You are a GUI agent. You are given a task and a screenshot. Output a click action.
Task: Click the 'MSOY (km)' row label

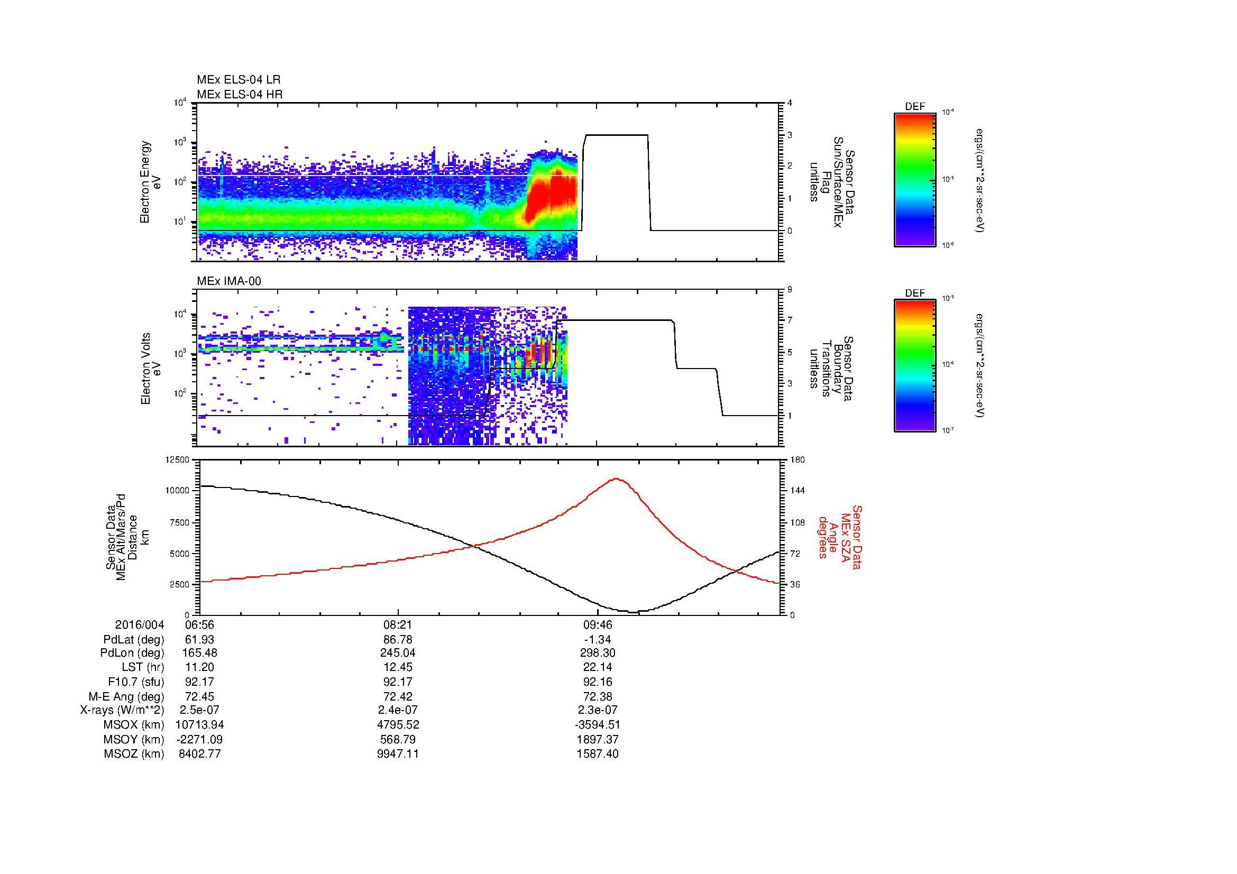[x=134, y=739]
